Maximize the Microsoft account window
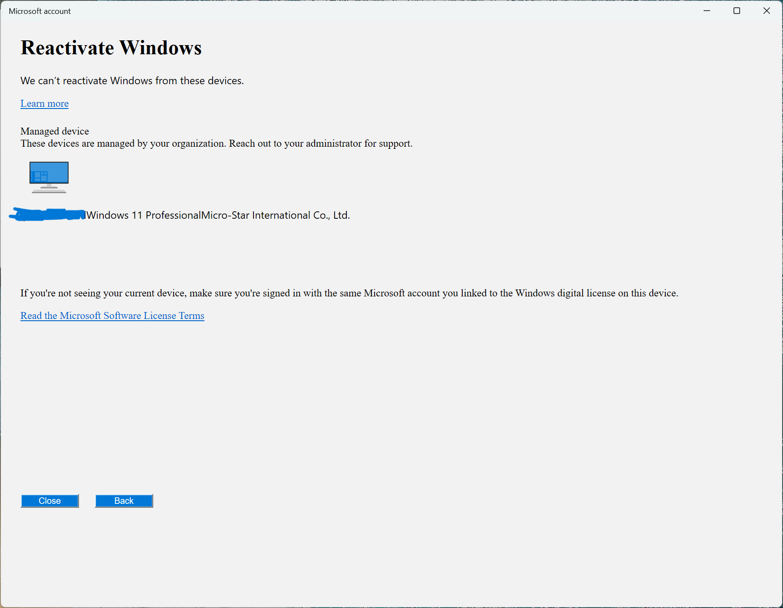 pos(737,11)
